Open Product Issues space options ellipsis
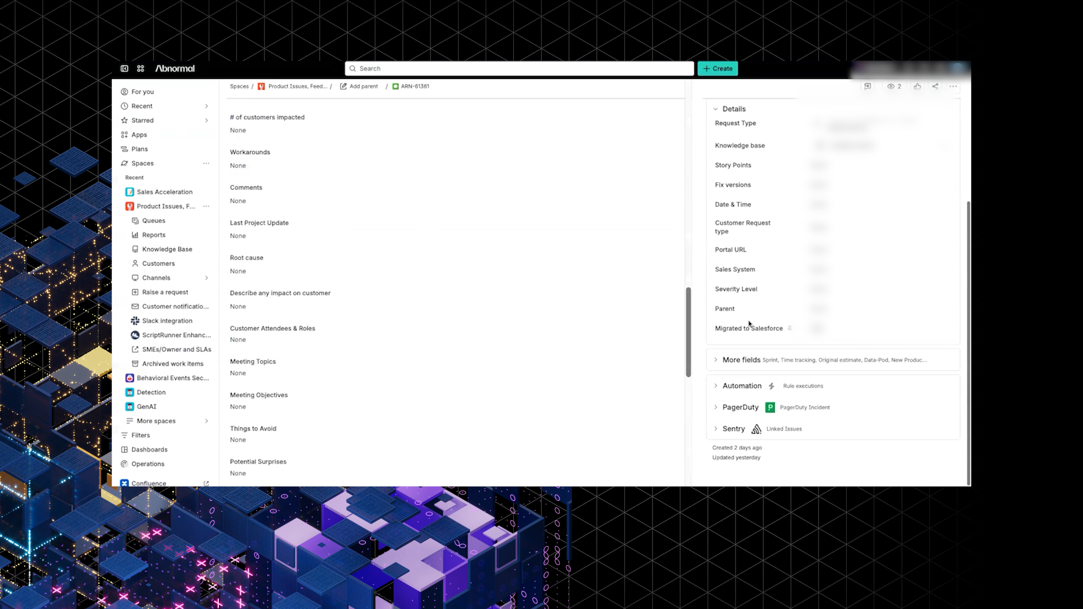Viewport: 1083px width, 609px height. click(x=206, y=206)
